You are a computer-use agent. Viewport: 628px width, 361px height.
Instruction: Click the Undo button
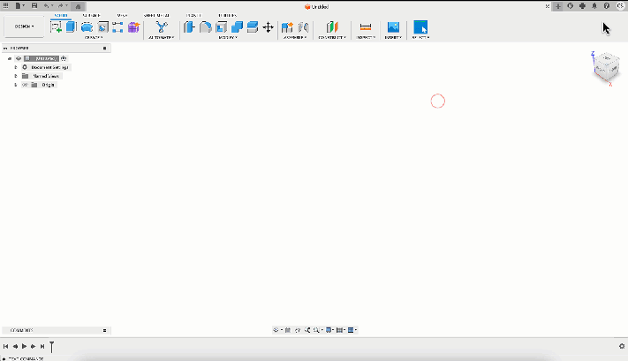click(47, 5)
